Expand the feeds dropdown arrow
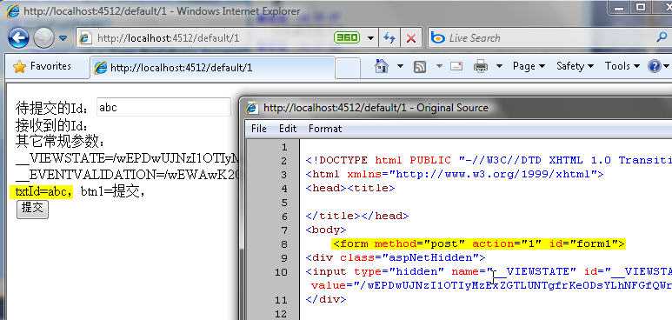 439,66
